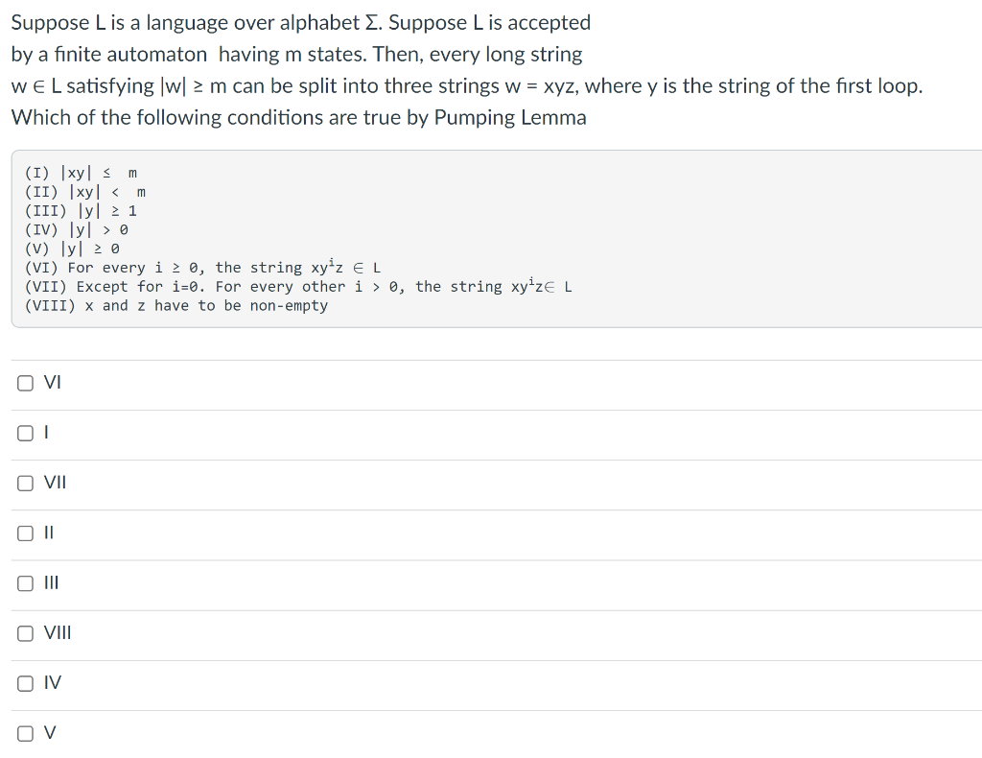Viewport: 982px width, 758px height.
Task: Check the checkbox for option VII
Action: (x=24, y=483)
